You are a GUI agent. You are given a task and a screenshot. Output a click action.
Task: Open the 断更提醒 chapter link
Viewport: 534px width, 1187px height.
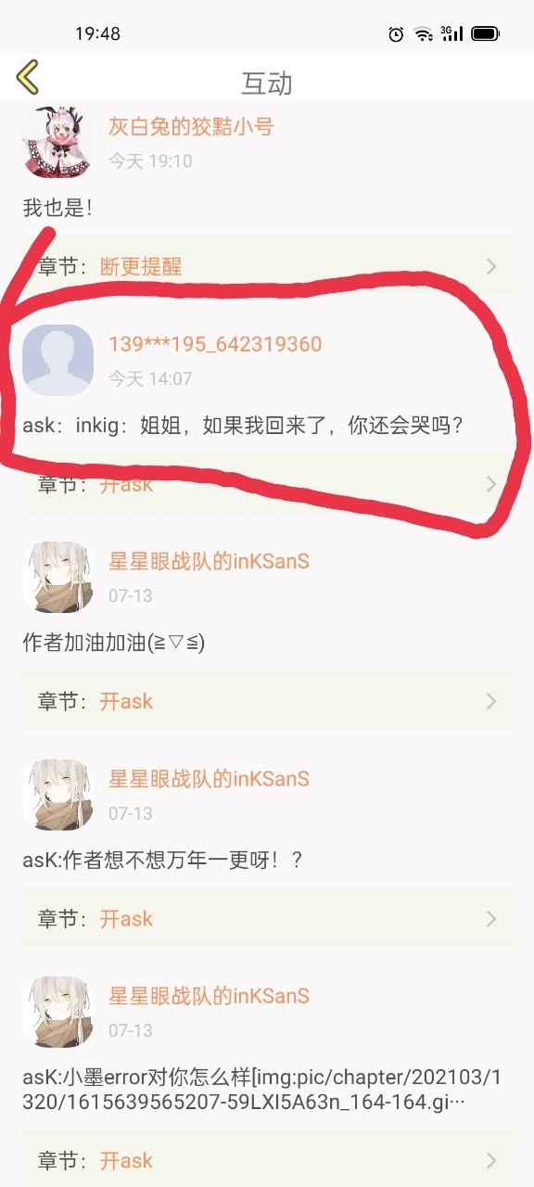pyautogui.click(x=141, y=267)
